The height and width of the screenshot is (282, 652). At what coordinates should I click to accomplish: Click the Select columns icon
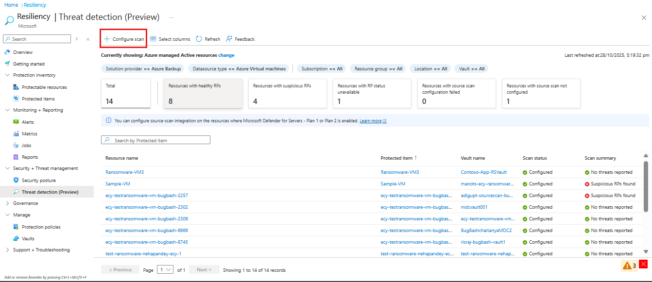153,39
